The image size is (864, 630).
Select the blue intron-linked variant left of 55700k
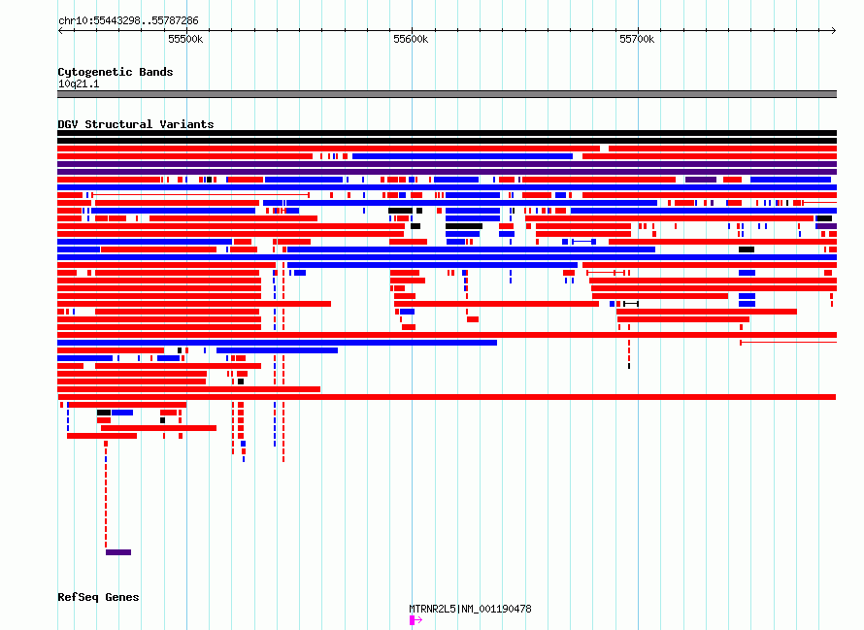pyautogui.click(x=583, y=242)
